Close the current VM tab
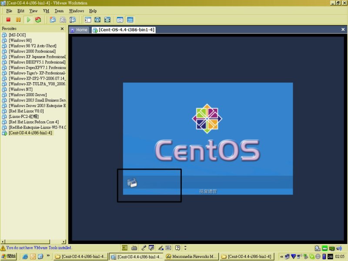 (343, 30)
